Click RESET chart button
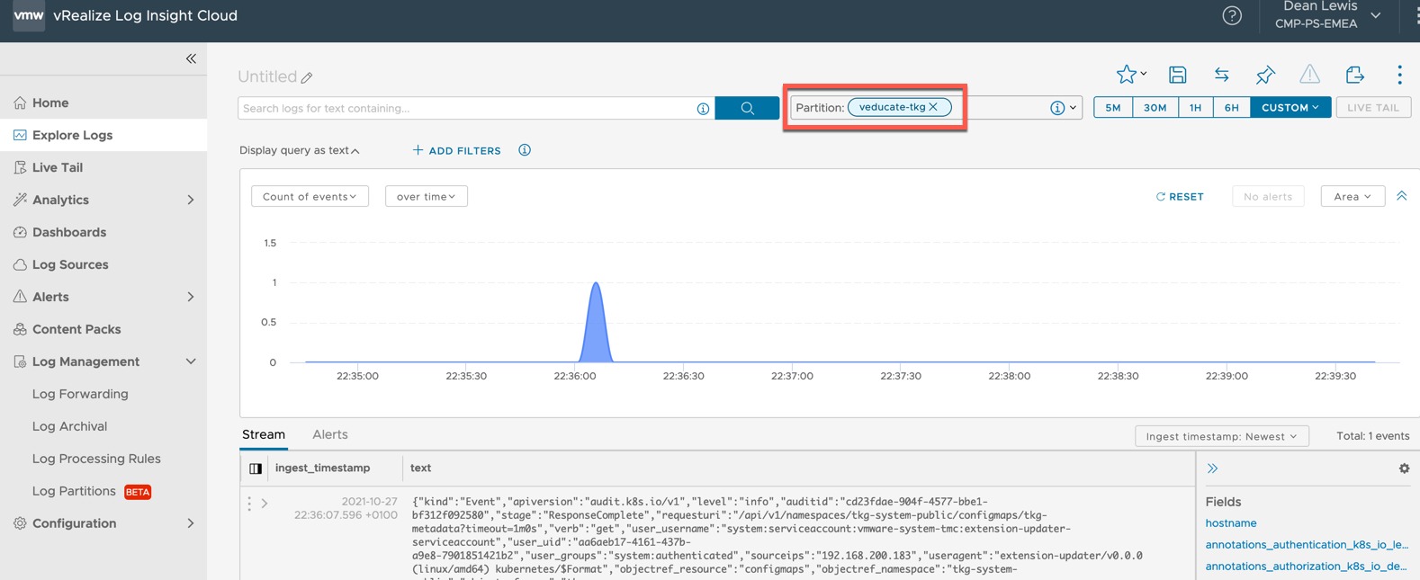1420x580 pixels. coord(1180,196)
